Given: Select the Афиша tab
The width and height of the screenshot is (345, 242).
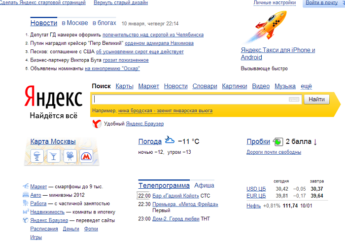Looking at the screenshot, I should pyautogui.click(x=204, y=185).
